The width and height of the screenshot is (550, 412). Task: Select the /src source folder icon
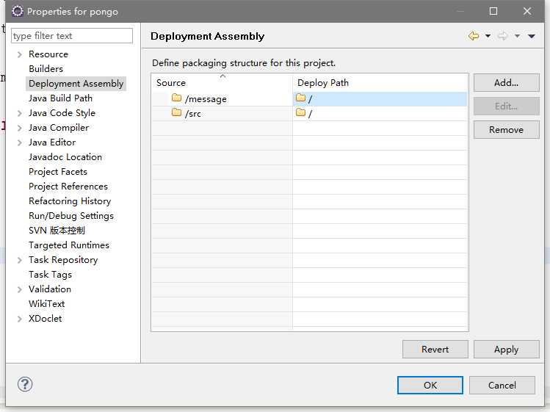pyautogui.click(x=176, y=112)
